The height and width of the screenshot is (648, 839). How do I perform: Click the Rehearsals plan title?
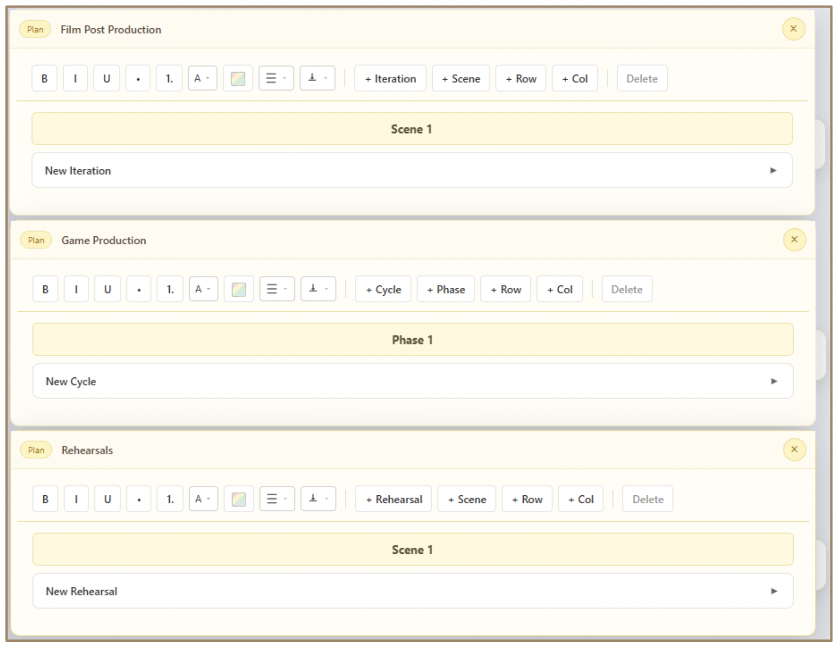[87, 450]
